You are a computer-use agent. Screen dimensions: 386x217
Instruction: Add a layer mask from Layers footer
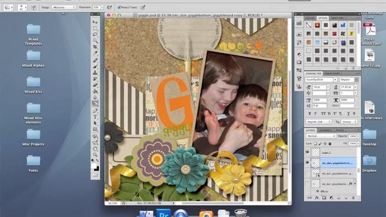click(324, 198)
